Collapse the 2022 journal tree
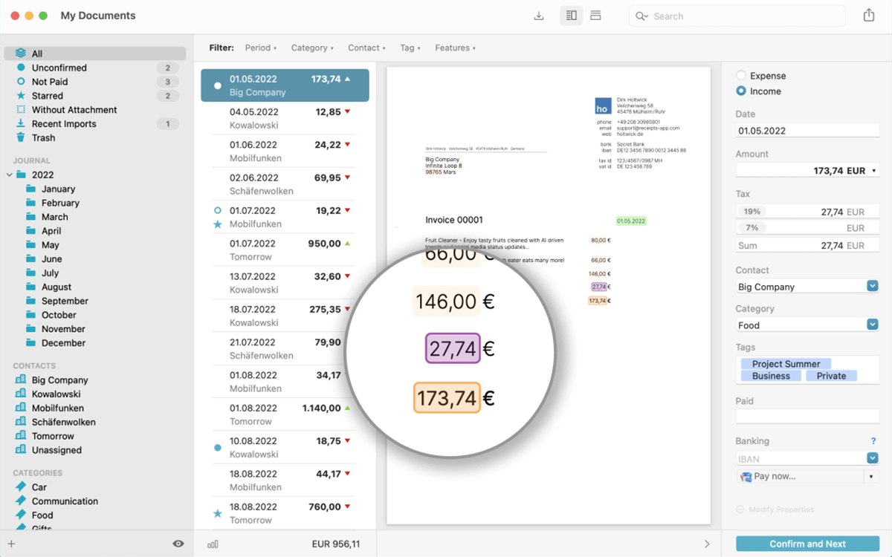This screenshot has width=892, height=557. [x=9, y=175]
